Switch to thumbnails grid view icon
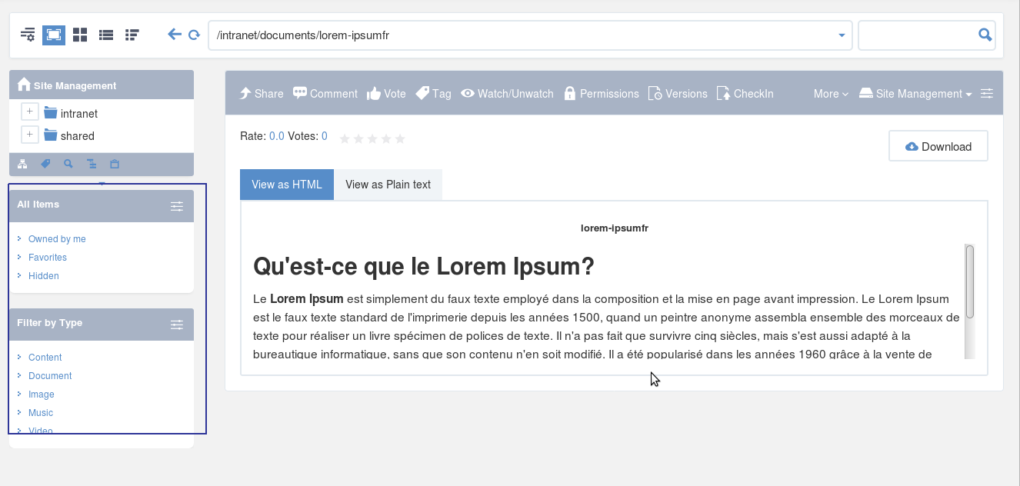The image size is (1020, 486). tap(80, 35)
